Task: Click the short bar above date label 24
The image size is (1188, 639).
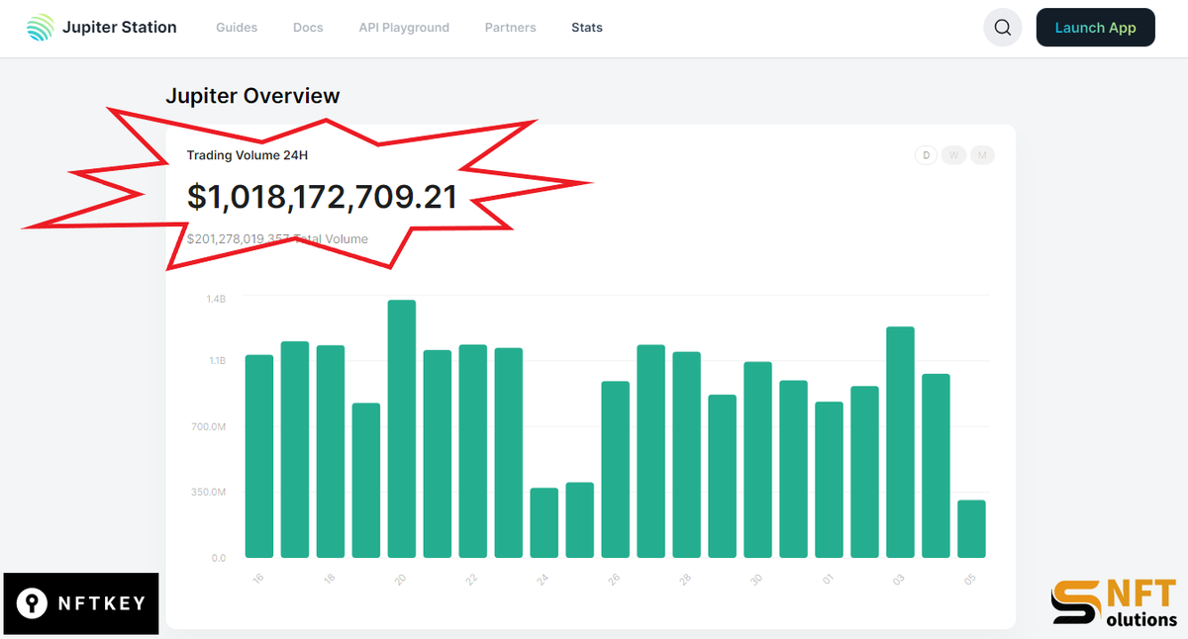Action: click(x=544, y=522)
